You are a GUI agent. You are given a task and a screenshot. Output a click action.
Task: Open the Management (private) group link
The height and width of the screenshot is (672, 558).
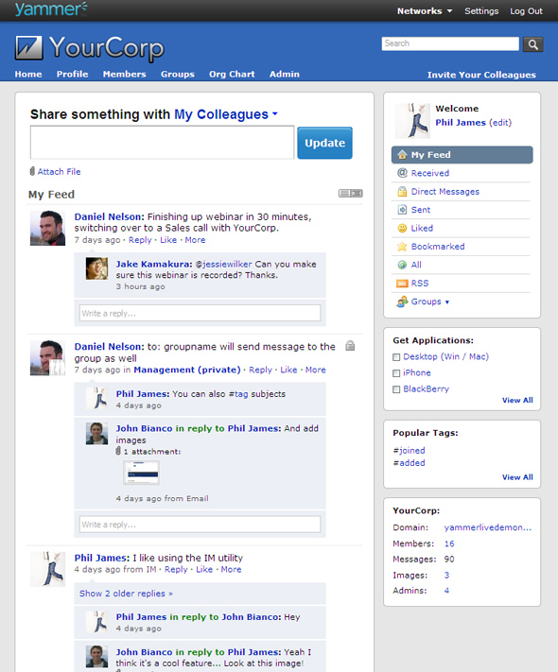tap(187, 370)
